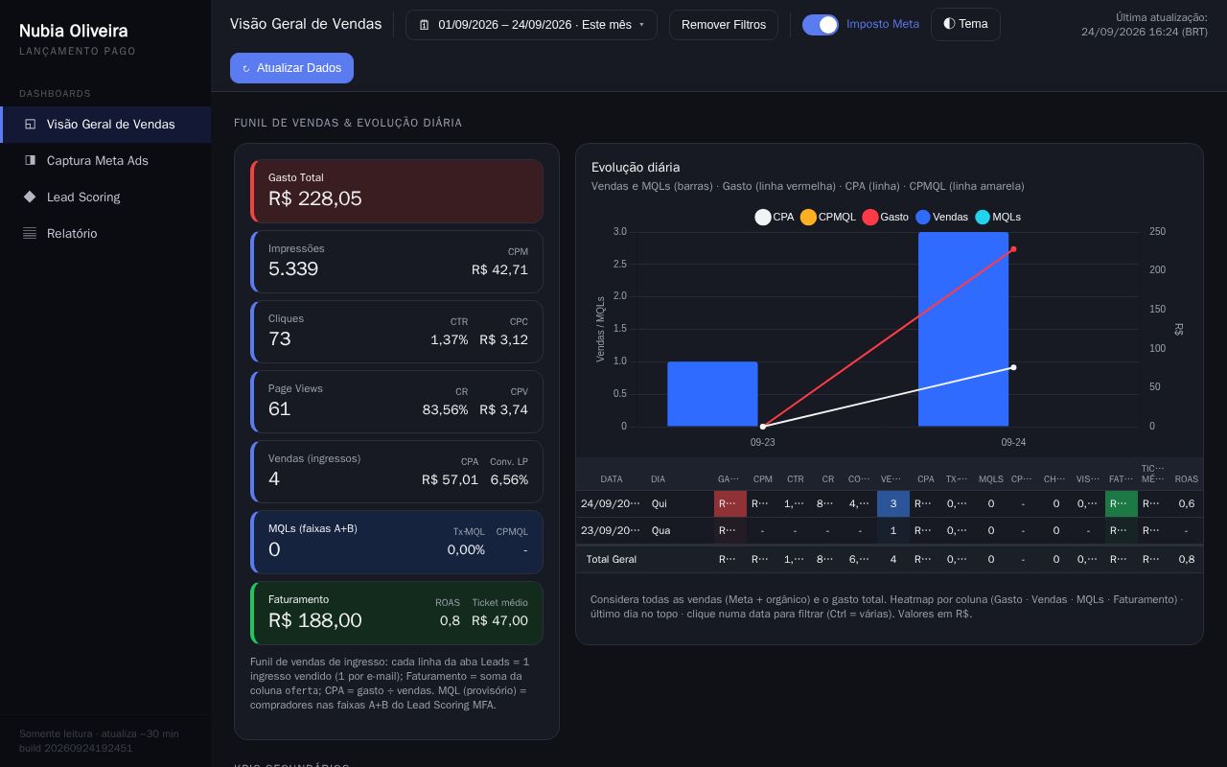Click the CTR column header
The height and width of the screenshot is (767, 1227).
click(796, 479)
